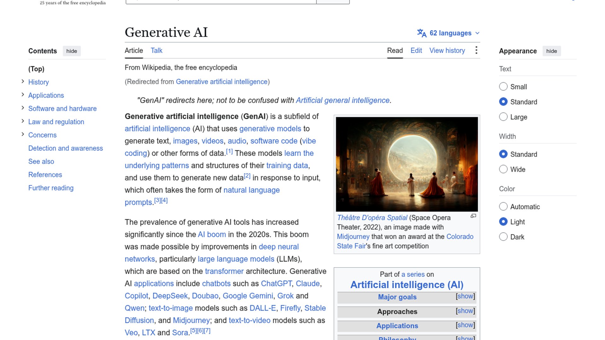Select the Read tab
Screen dimensions: 605x340
click(x=395, y=51)
